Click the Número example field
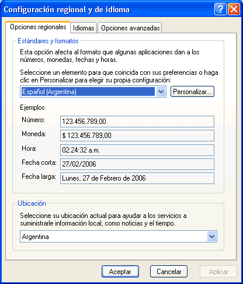Image resolution: width=243 pixels, height=284 pixels. [x=137, y=122]
